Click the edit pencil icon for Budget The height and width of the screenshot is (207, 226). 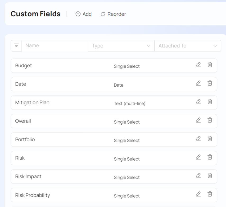click(x=198, y=65)
